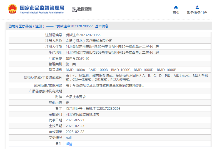Click the 审批部门 row label
212x149 pixels.
[x=55, y=114]
